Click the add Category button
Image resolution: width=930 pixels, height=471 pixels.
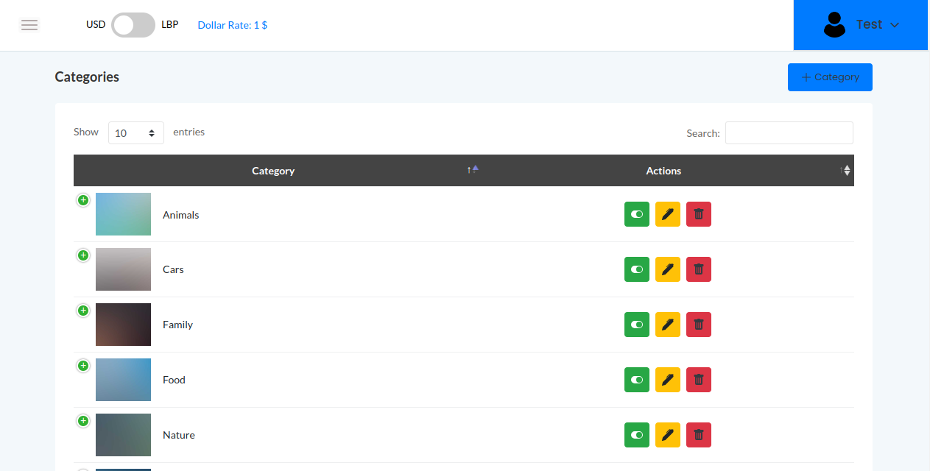click(829, 77)
